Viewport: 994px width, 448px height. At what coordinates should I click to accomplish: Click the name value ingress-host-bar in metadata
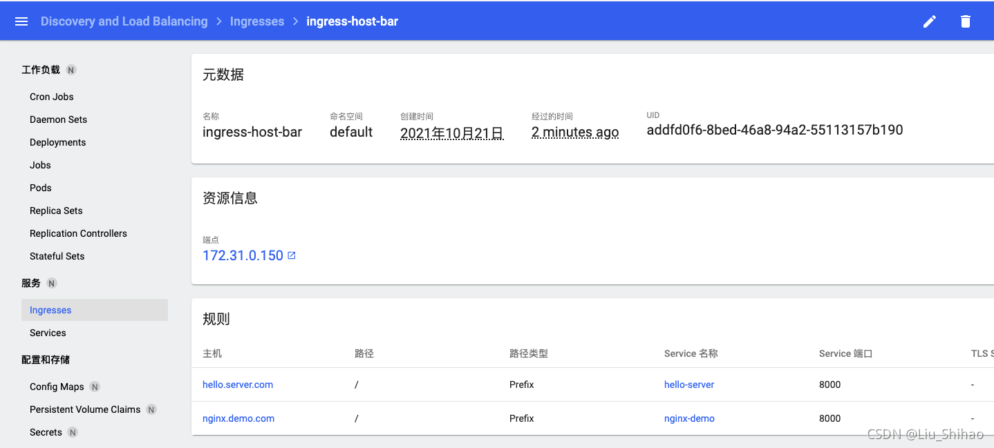pyautogui.click(x=252, y=133)
